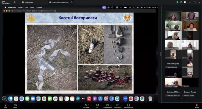Screen dimensions: 202x109
Task: Click the red-ribbon bomblets photo on slide
Action: point(105,78)
